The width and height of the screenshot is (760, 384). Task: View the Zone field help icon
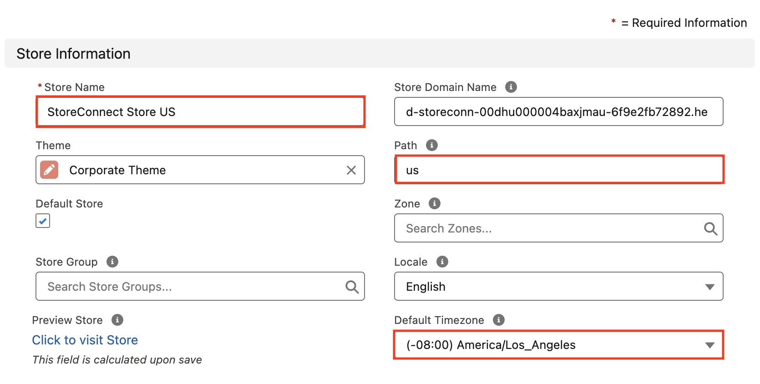point(435,203)
